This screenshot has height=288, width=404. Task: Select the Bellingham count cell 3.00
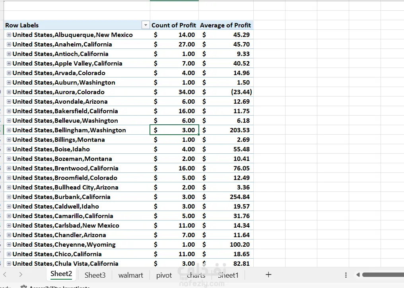[175, 130]
